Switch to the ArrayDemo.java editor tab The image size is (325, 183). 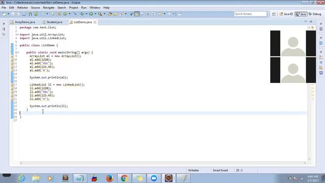click(x=23, y=22)
